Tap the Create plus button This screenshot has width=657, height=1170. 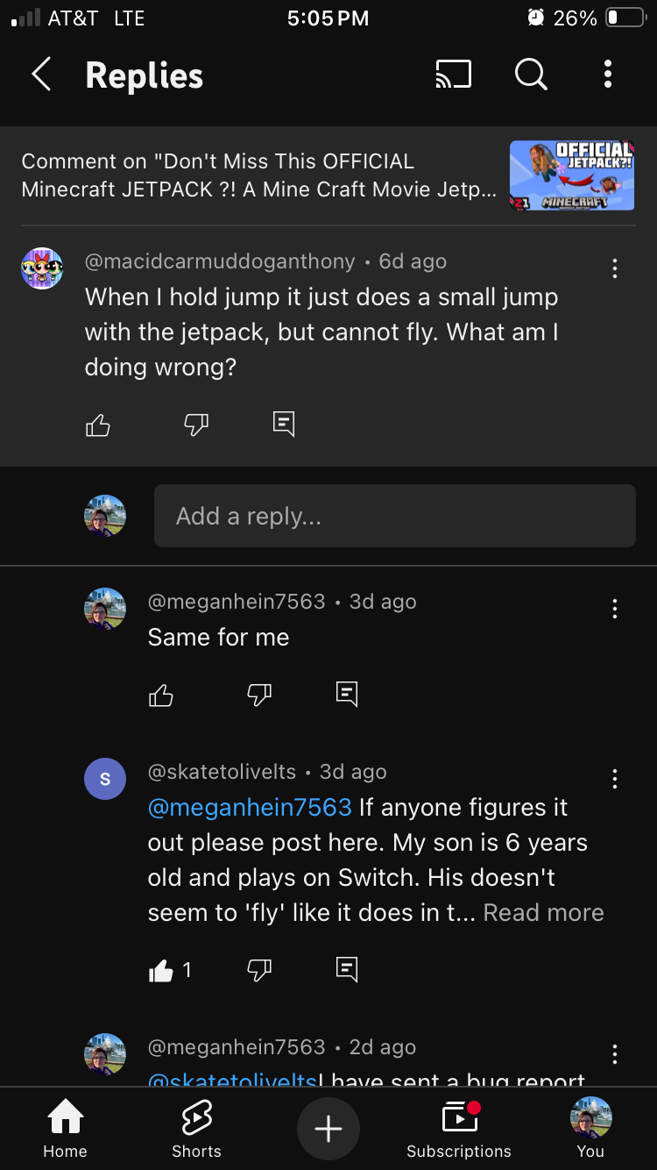328,1129
